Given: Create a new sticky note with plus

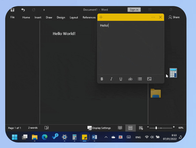Looking at the screenshot, I should click(101, 17).
